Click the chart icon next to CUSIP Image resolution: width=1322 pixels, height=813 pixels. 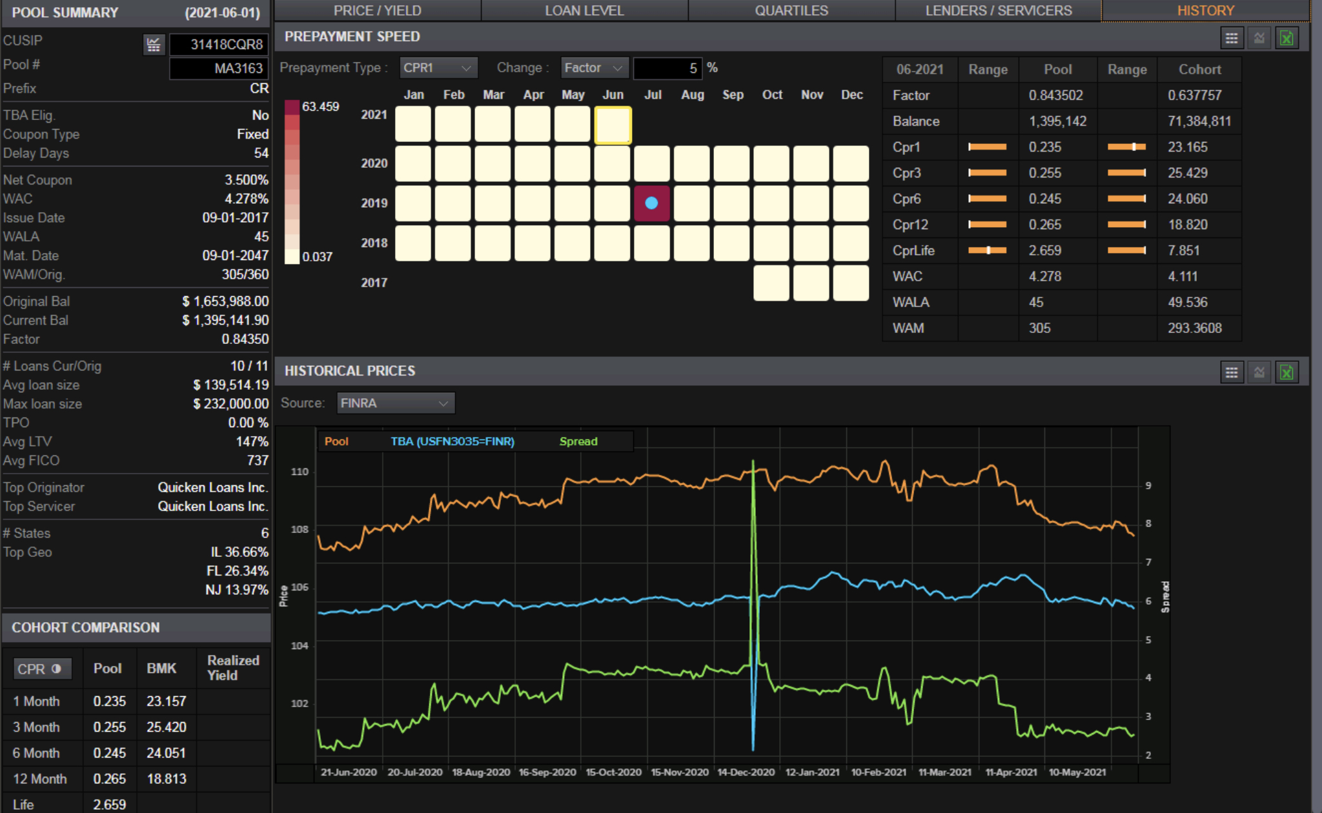[154, 45]
